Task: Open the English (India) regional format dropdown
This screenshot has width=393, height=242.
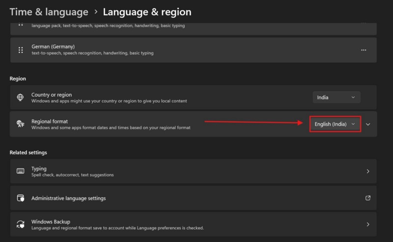Action: [x=335, y=124]
